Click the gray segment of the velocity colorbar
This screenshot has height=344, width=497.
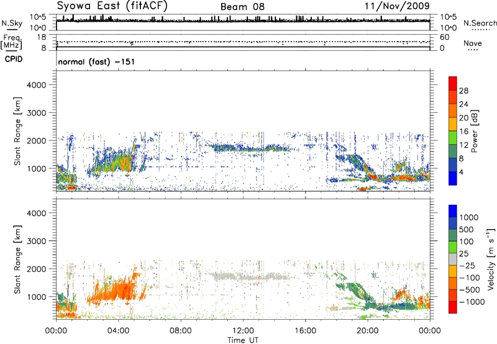[x=453, y=260]
